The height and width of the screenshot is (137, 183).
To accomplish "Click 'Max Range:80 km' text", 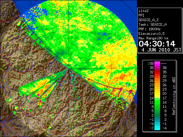I will [x=153, y=38].
